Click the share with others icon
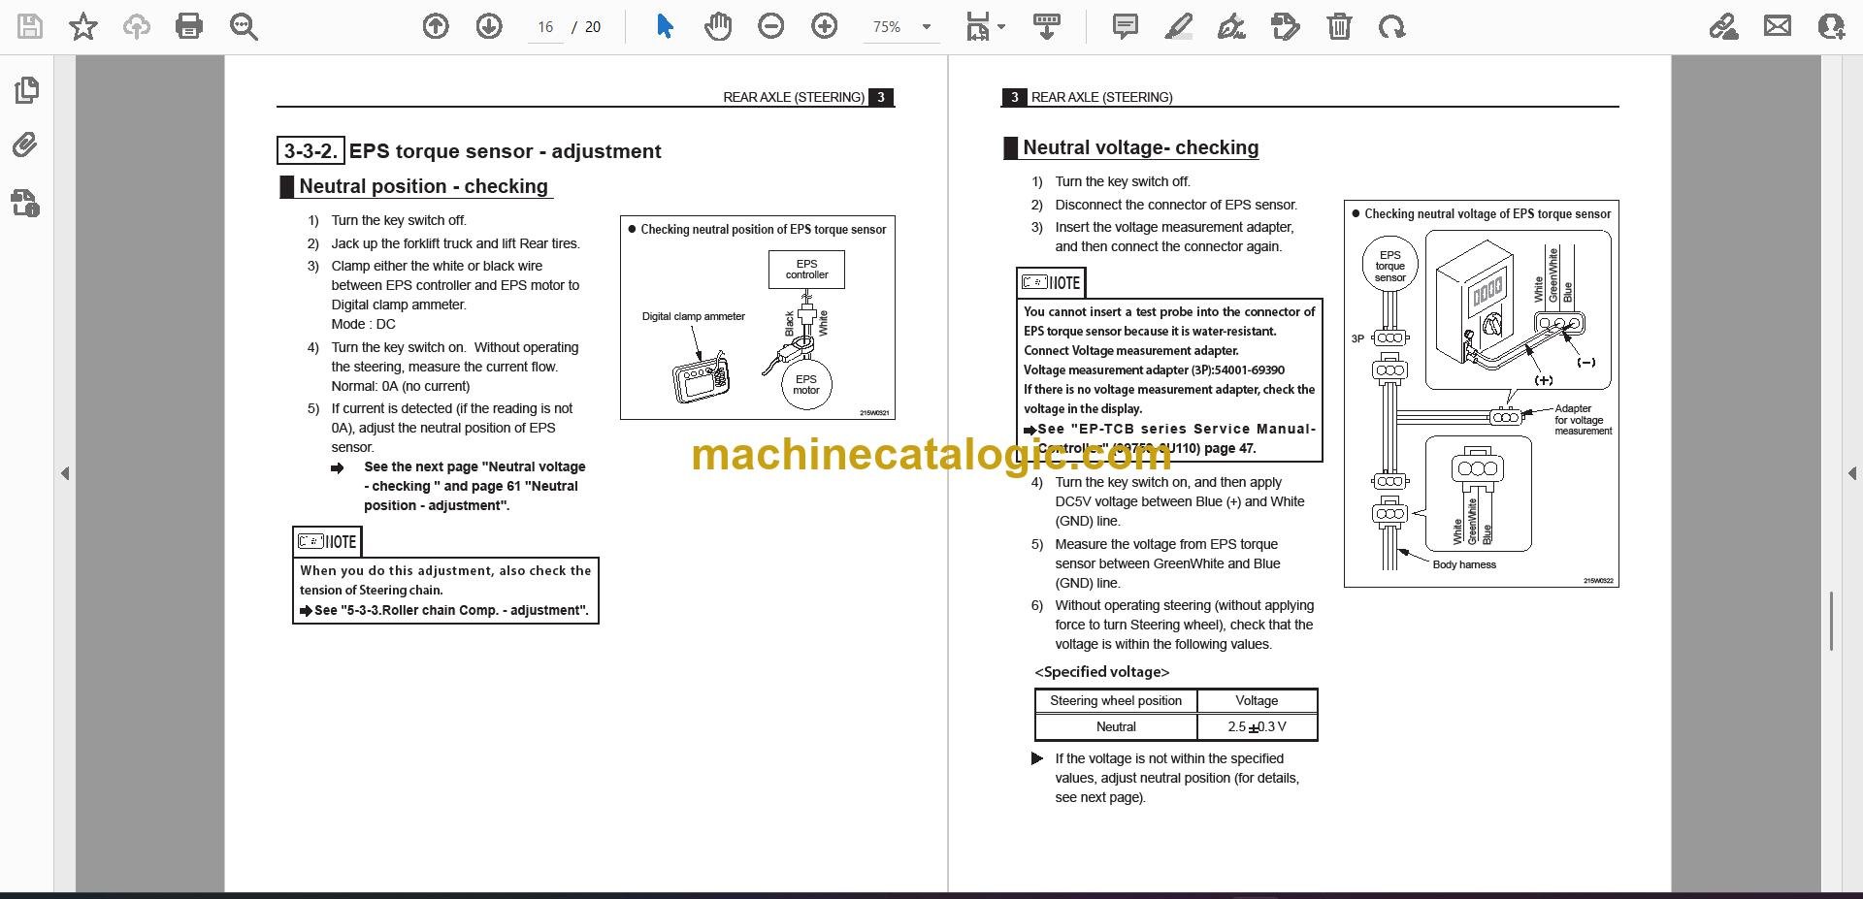The height and width of the screenshot is (899, 1863). 1831,26
